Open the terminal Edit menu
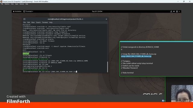 coord(29,22)
